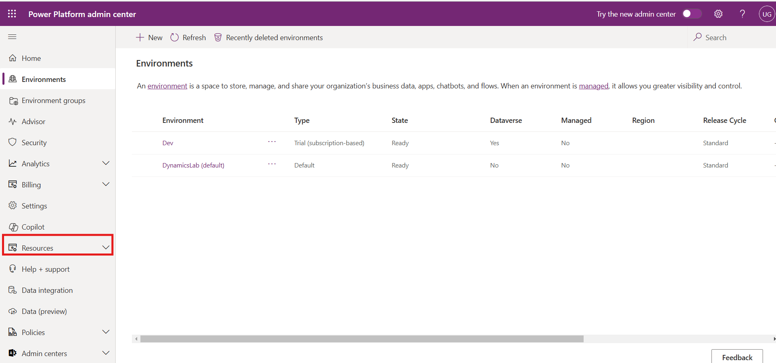Click the horizontal scrollbar under the table
The width and height of the screenshot is (776, 363).
coord(361,339)
